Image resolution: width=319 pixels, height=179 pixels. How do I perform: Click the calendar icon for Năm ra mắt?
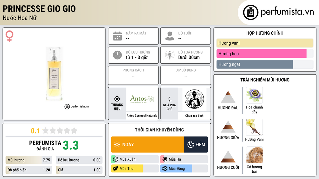(117, 36)
